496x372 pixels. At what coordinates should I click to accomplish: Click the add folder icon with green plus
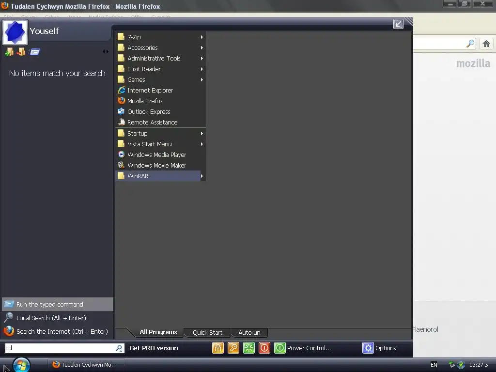(x=9, y=51)
